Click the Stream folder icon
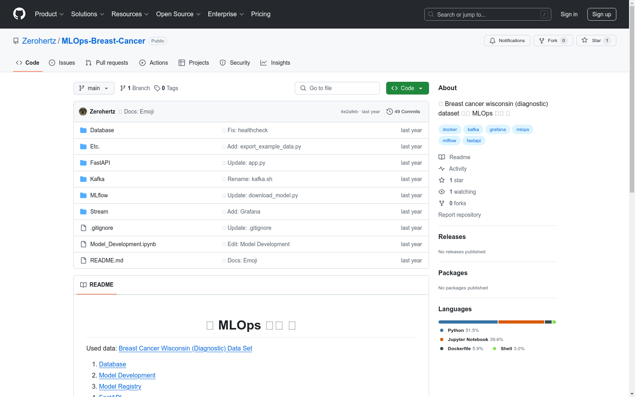 (83, 212)
